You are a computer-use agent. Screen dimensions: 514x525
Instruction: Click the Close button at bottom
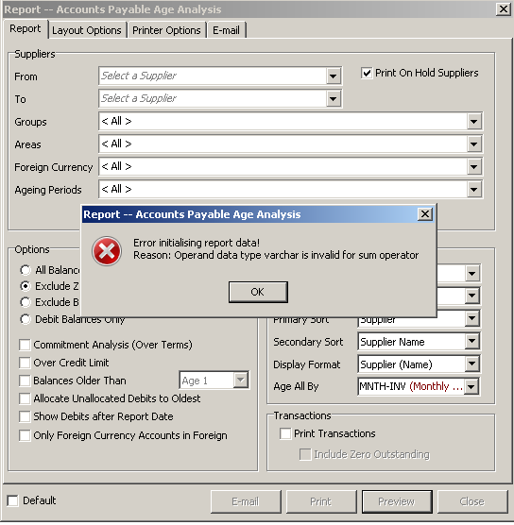(x=472, y=501)
